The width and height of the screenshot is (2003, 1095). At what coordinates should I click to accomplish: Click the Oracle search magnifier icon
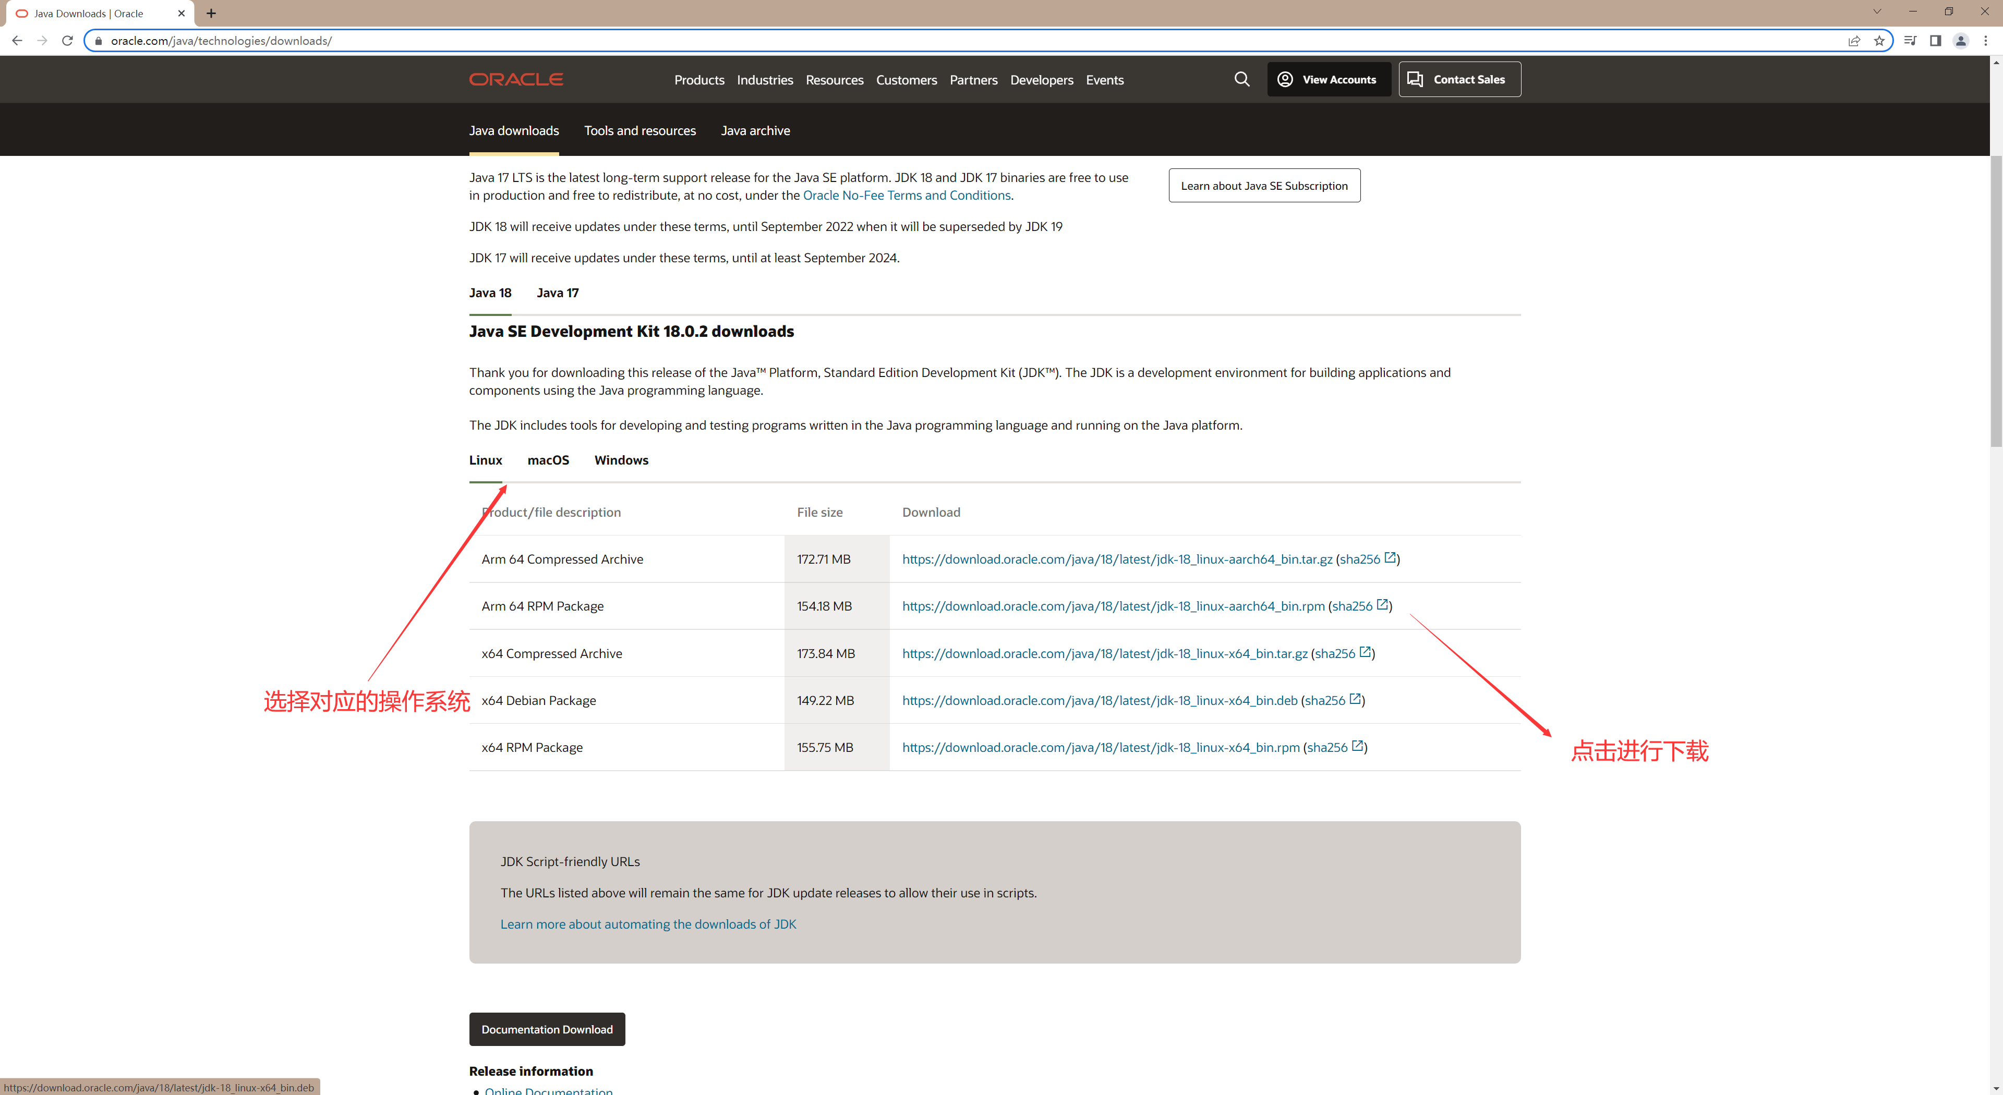[x=1242, y=79]
